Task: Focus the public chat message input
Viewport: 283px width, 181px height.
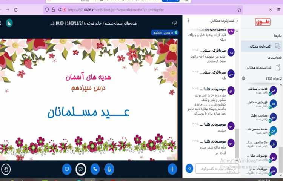Action: click(217, 169)
